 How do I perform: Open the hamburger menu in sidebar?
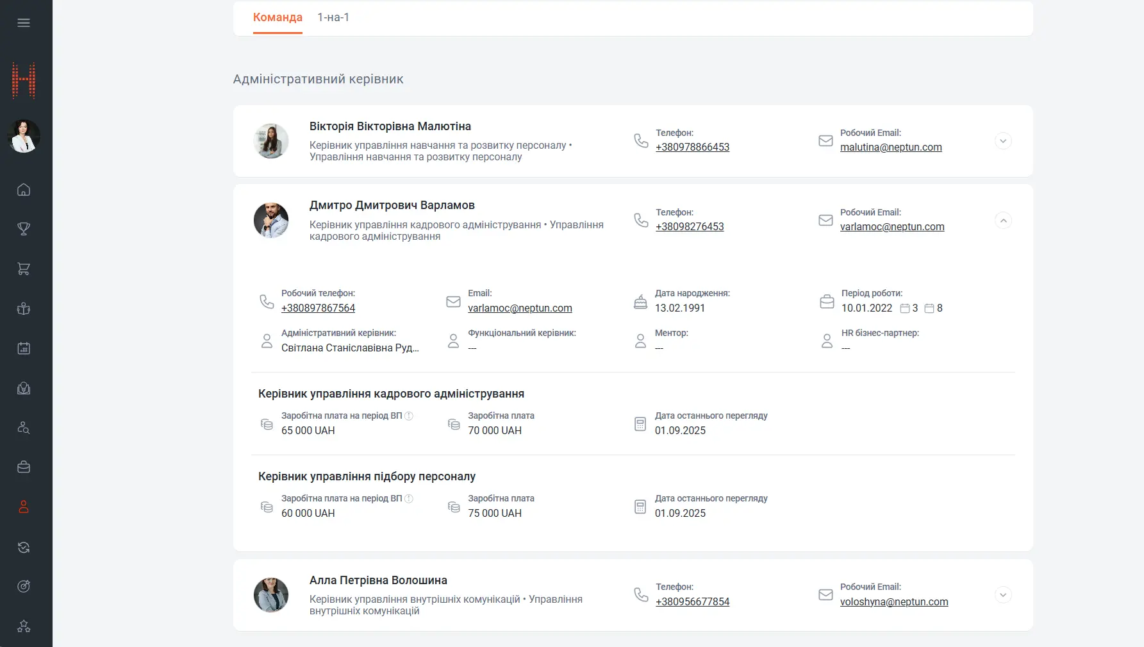tap(24, 23)
